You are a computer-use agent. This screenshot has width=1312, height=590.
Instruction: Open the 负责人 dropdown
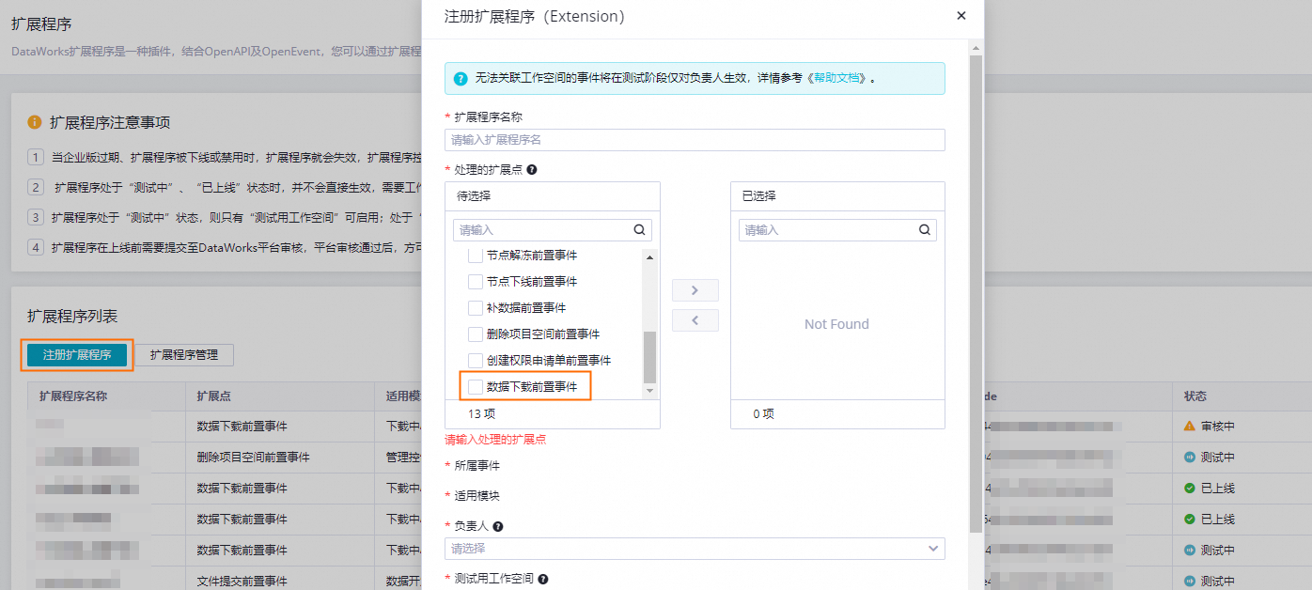point(695,548)
